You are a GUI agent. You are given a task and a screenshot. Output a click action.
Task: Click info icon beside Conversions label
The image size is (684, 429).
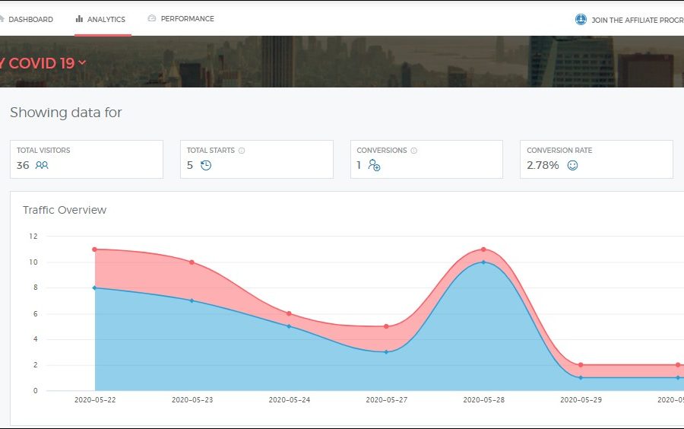coord(414,151)
